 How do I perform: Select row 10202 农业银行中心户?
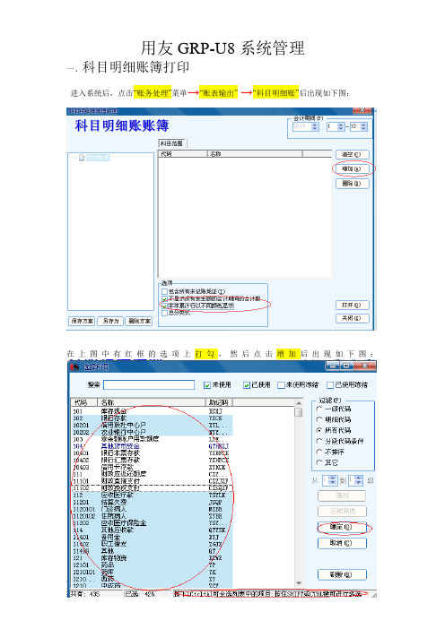tap(152, 432)
